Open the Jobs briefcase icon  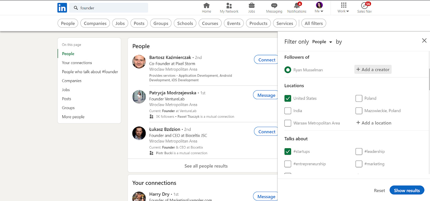click(252, 6)
